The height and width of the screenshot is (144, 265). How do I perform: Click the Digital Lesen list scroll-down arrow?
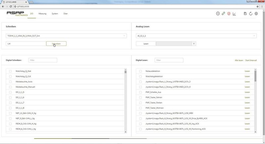(255, 132)
